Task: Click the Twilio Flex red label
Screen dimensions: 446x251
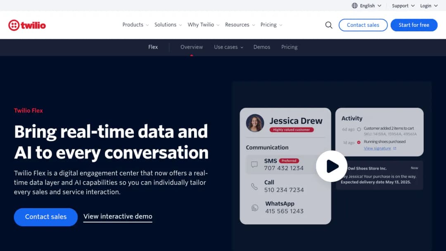Action: point(28,111)
